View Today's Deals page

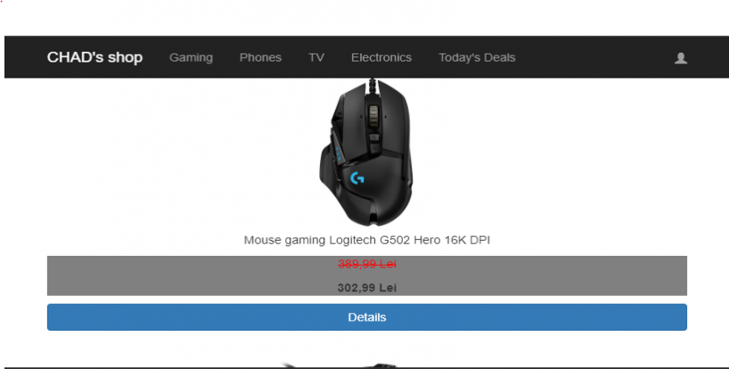click(477, 58)
